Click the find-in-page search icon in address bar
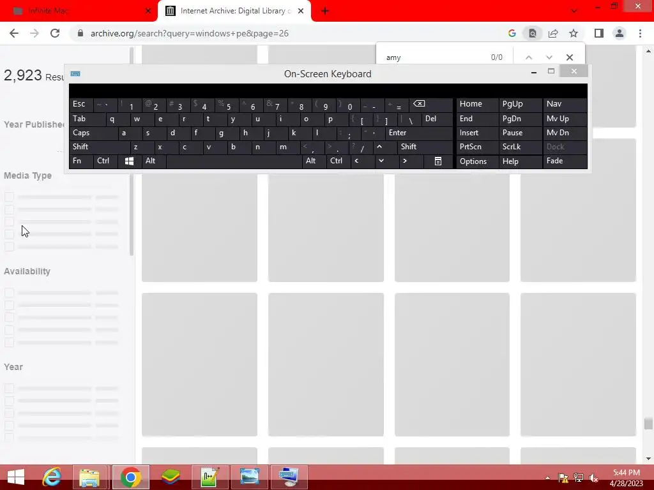 tap(533, 33)
